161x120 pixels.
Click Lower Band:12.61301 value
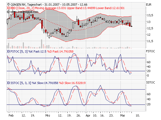tap(110, 8)
